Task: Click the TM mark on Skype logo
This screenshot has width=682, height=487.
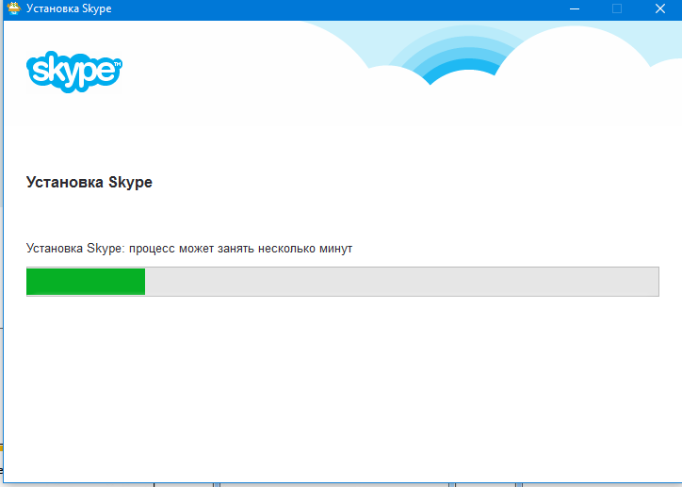Action: tap(117, 65)
